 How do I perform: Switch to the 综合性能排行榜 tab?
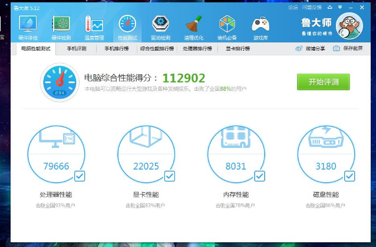tap(157, 49)
